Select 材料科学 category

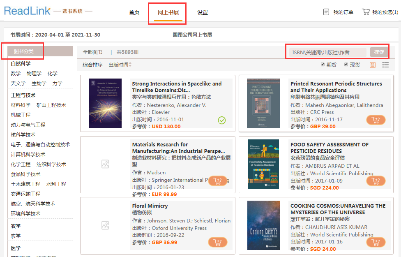coord(21,105)
